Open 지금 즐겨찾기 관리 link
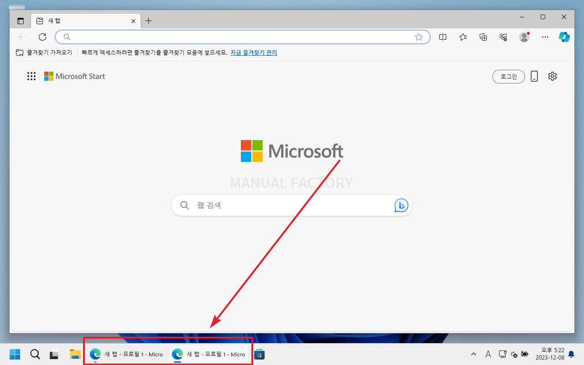Image resolution: width=584 pixels, height=365 pixels. click(254, 52)
